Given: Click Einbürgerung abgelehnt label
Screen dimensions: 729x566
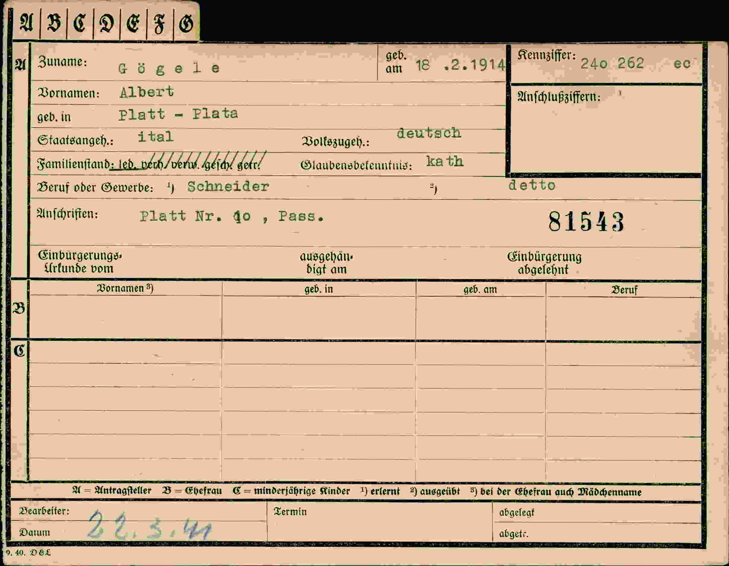Looking at the screenshot, I should tap(544, 263).
